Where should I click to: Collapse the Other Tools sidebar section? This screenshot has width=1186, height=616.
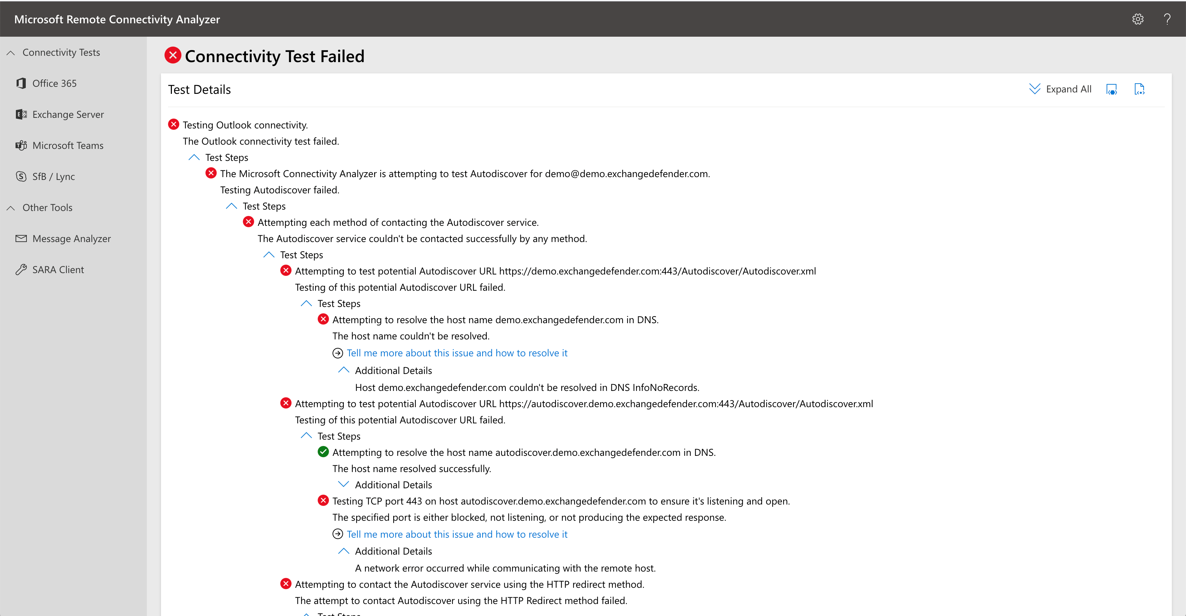pos(11,208)
